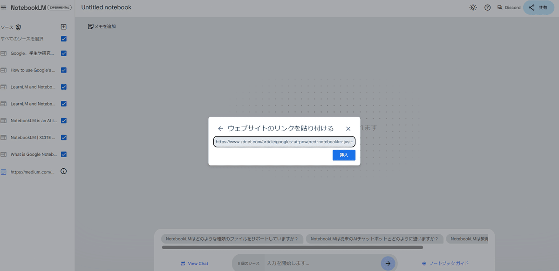This screenshot has width=559, height=271.
Task: Open the hamburger navigation menu
Action: click(x=4, y=7)
